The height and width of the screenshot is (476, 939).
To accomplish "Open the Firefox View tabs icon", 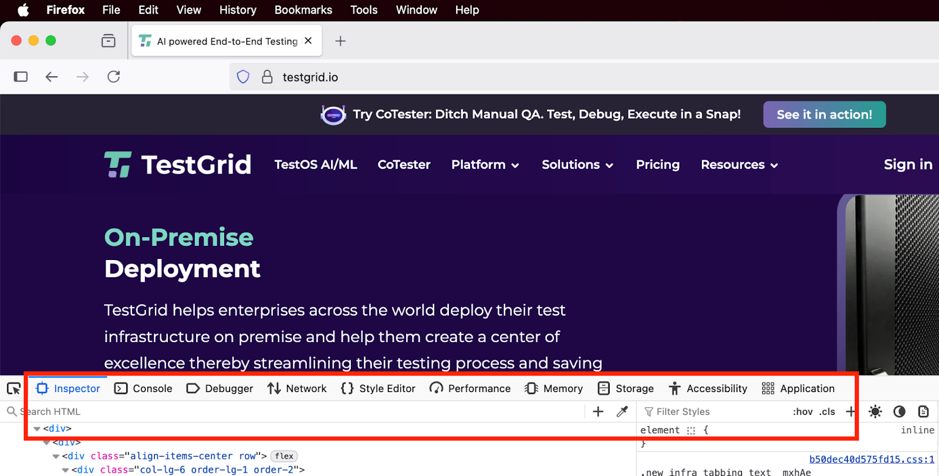I will 109,40.
